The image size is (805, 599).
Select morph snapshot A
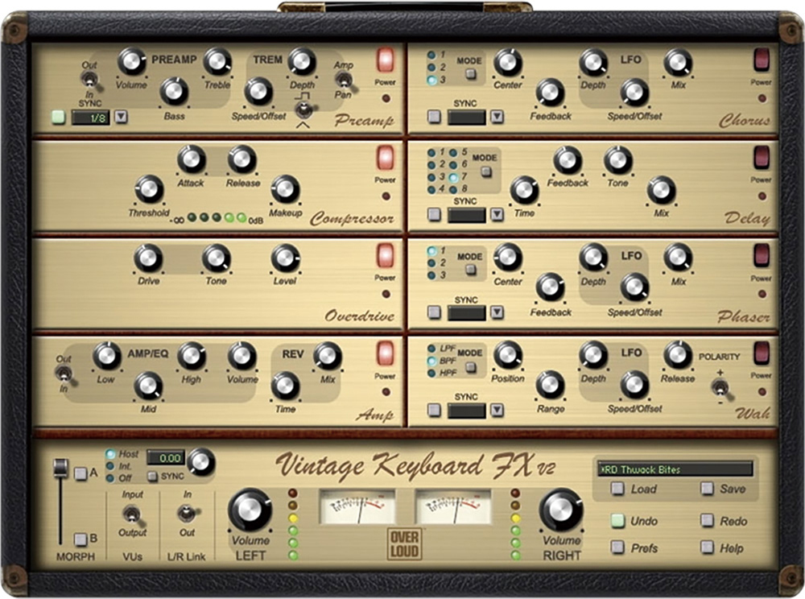(x=80, y=473)
